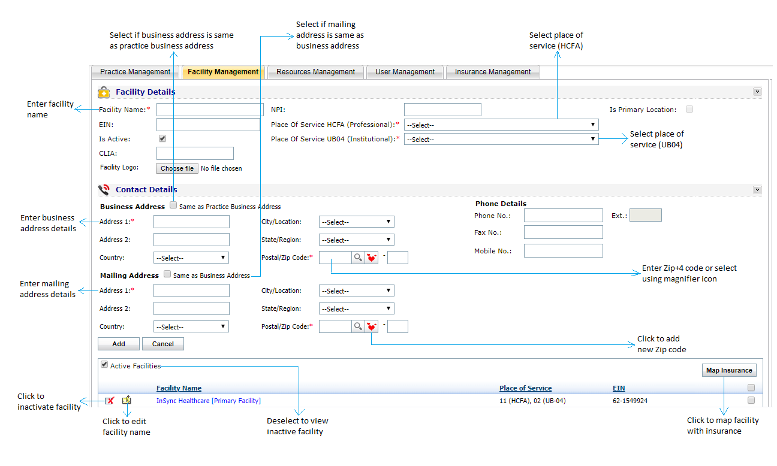
Task: Click business Postal/Zip Code field
Action: click(335, 258)
